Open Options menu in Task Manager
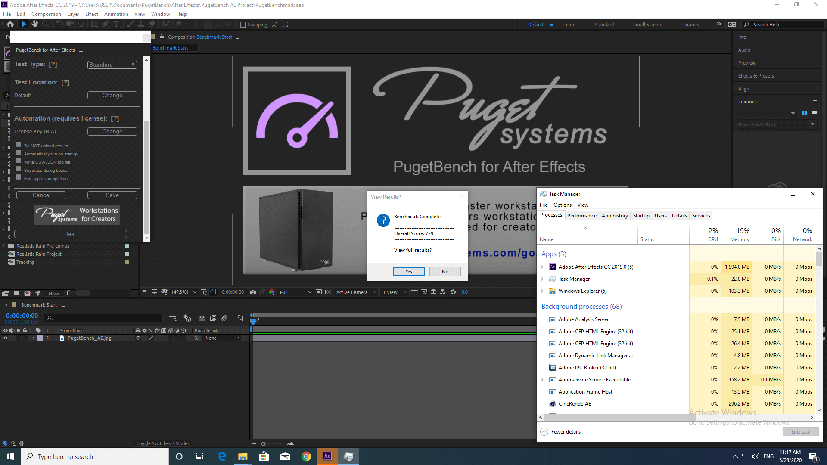Image resolution: width=827 pixels, height=465 pixels. tap(562, 205)
